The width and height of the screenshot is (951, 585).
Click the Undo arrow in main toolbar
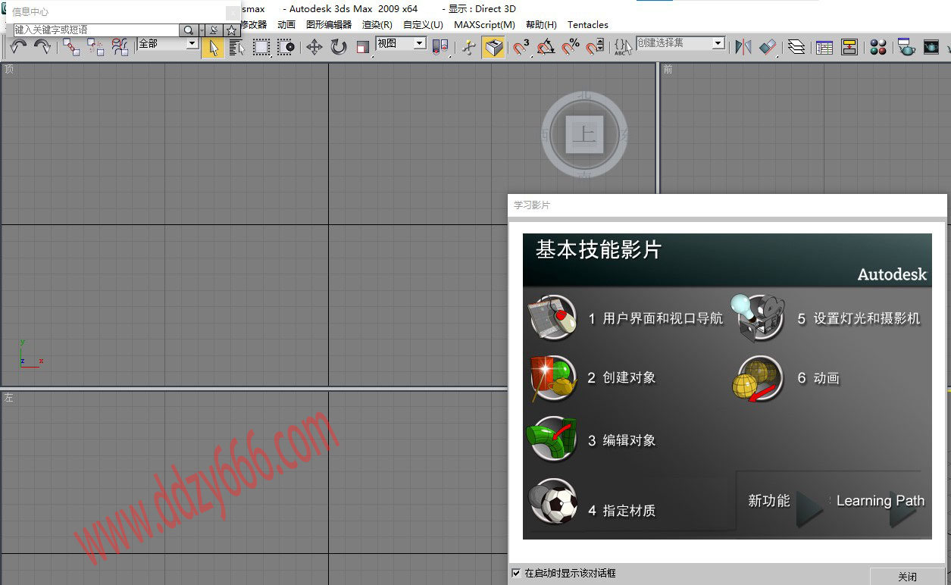pos(19,47)
